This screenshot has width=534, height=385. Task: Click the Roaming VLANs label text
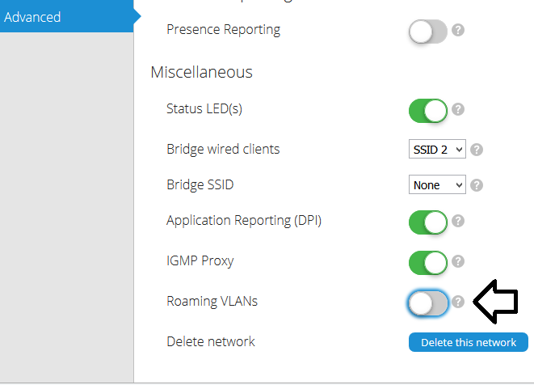tap(212, 301)
